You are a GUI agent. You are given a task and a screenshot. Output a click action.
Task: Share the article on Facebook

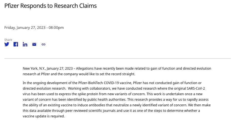click(x=16, y=44)
